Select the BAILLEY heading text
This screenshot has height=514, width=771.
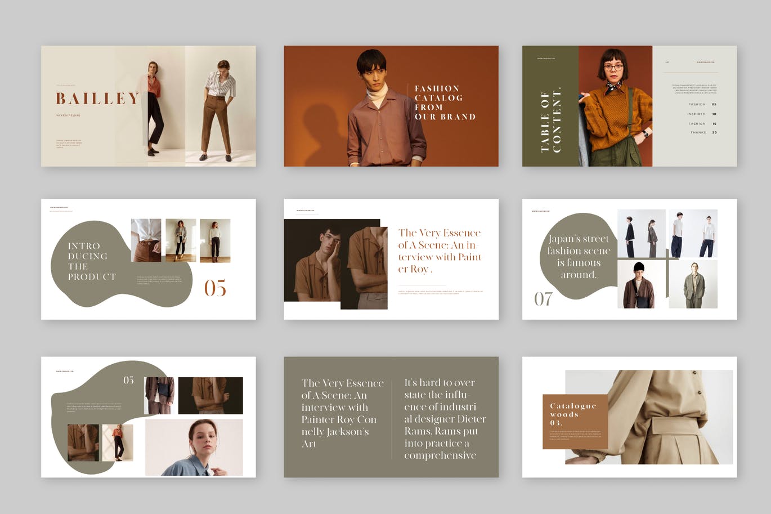[97, 99]
